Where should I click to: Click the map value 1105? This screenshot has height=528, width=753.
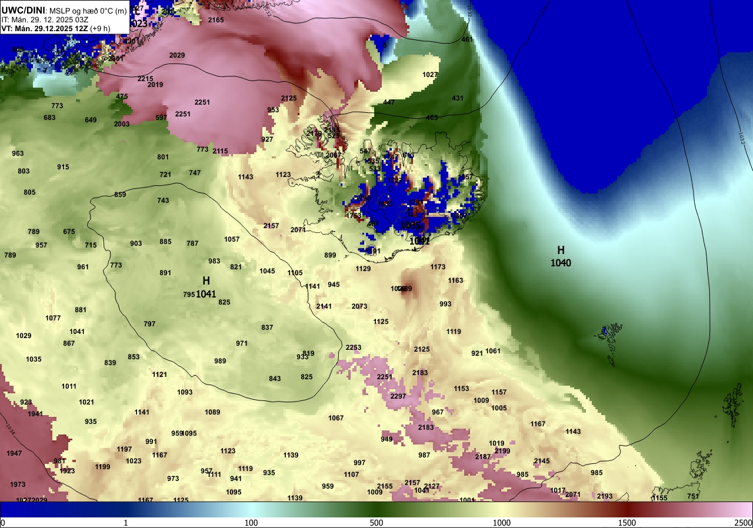click(295, 273)
